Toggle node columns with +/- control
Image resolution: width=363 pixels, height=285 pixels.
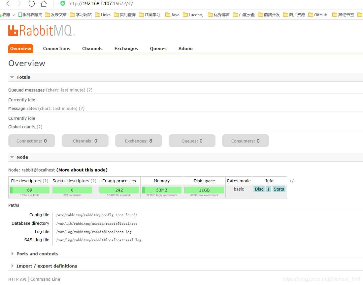[x=292, y=181]
